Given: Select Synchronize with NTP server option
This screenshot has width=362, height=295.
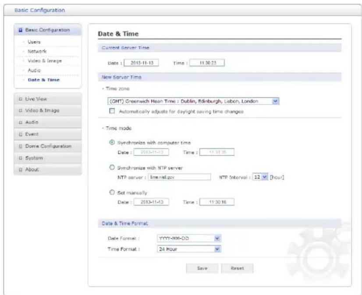Looking at the screenshot, I should click(112, 167).
